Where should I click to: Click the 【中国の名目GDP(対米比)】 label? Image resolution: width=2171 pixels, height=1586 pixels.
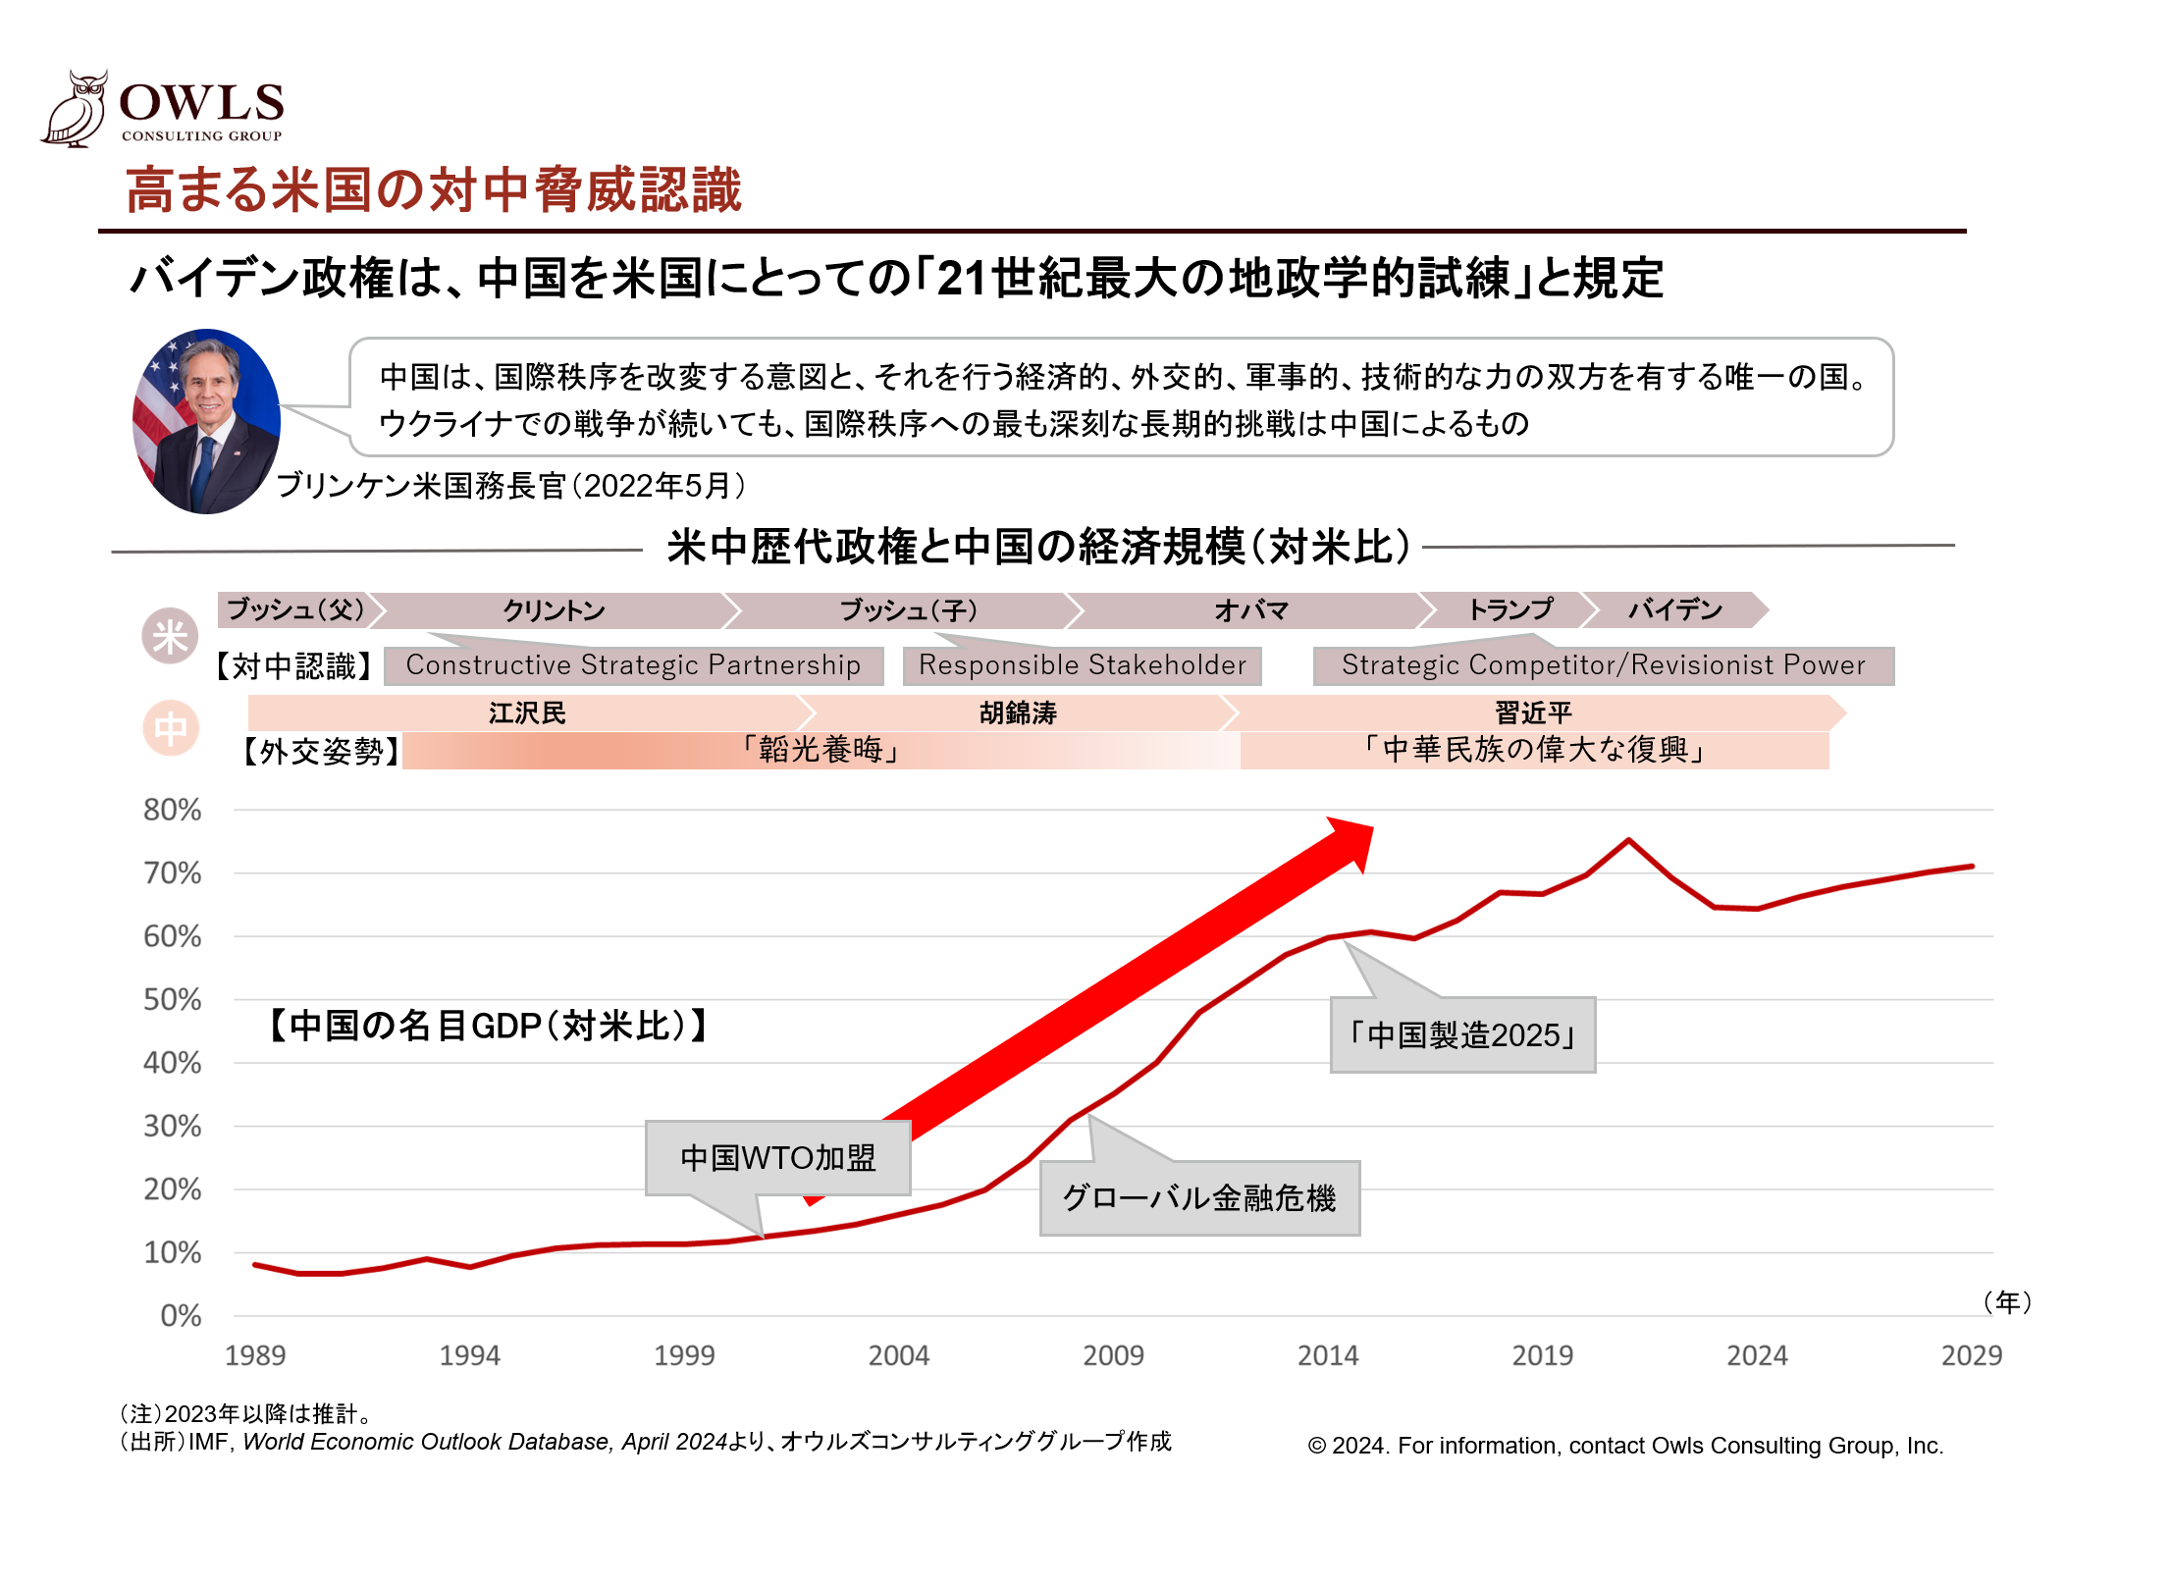pyautogui.click(x=488, y=1026)
